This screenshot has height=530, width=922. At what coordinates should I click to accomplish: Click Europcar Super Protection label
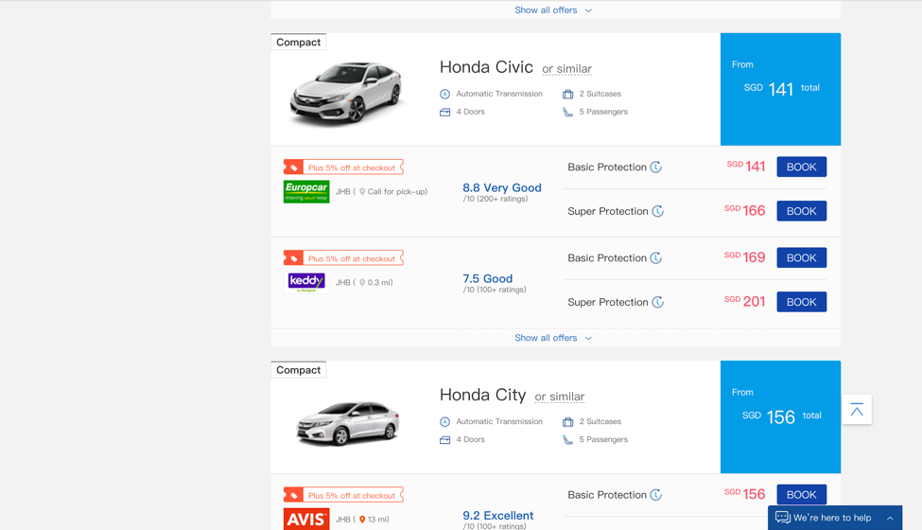coord(607,211)
